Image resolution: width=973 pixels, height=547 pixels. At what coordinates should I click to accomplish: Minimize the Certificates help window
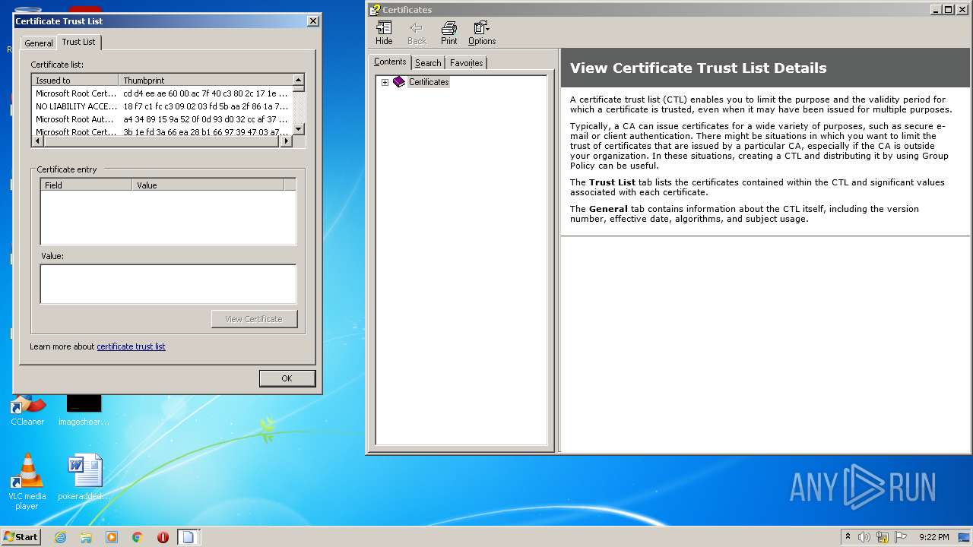pyautogui.click(x=936, y=10)
